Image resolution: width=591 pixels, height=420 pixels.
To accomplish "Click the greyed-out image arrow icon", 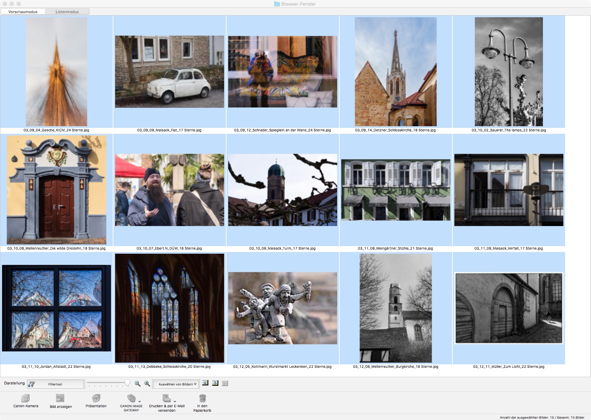I will [x=225, y=383].
